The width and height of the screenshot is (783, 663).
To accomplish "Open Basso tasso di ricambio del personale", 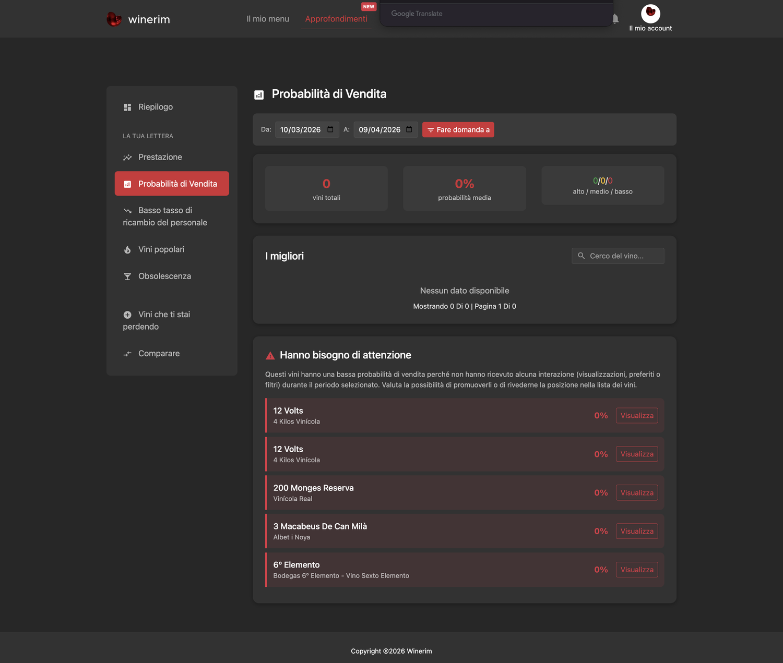I will (172, 216).
